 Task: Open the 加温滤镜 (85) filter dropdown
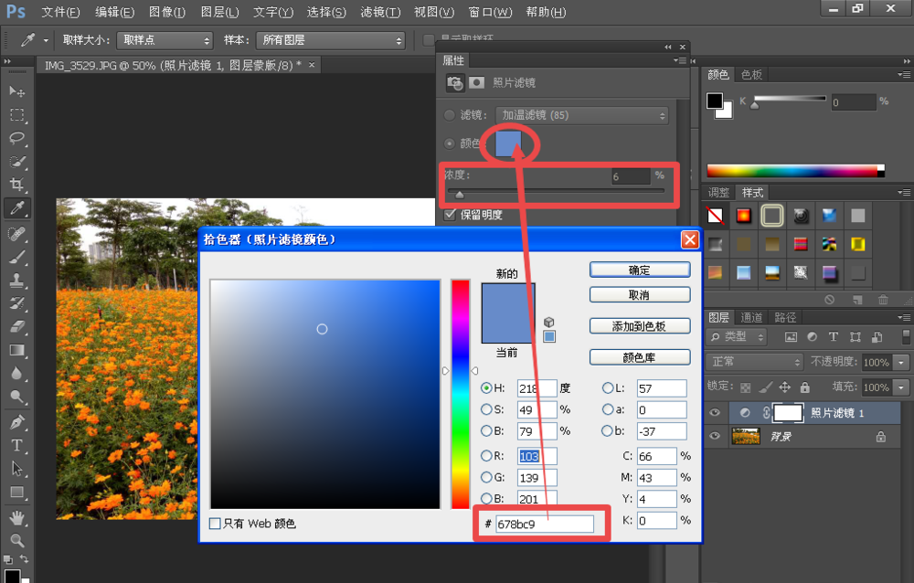581,114
